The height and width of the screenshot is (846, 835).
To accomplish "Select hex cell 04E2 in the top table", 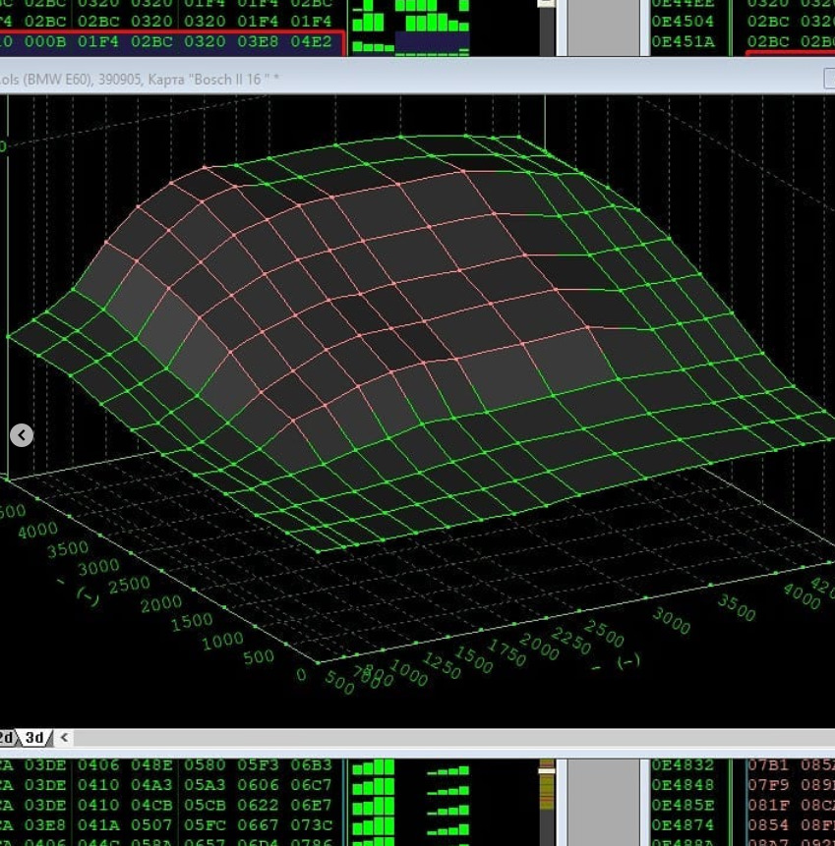I will pyautogui.click(x=311, y=41).
